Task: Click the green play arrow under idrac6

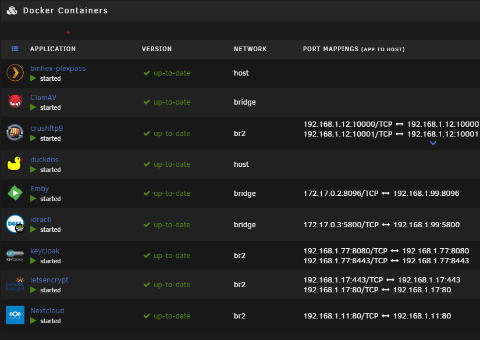Action: pyautogui.click(x=33, y=230)
